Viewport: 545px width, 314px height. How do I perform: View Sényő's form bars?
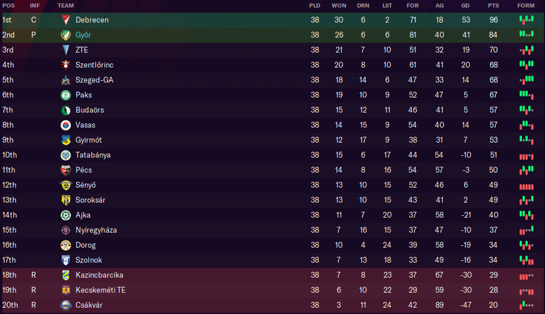(x=525, y=185)
